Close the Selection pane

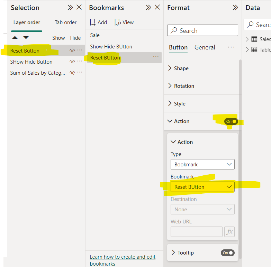point(79,7)
